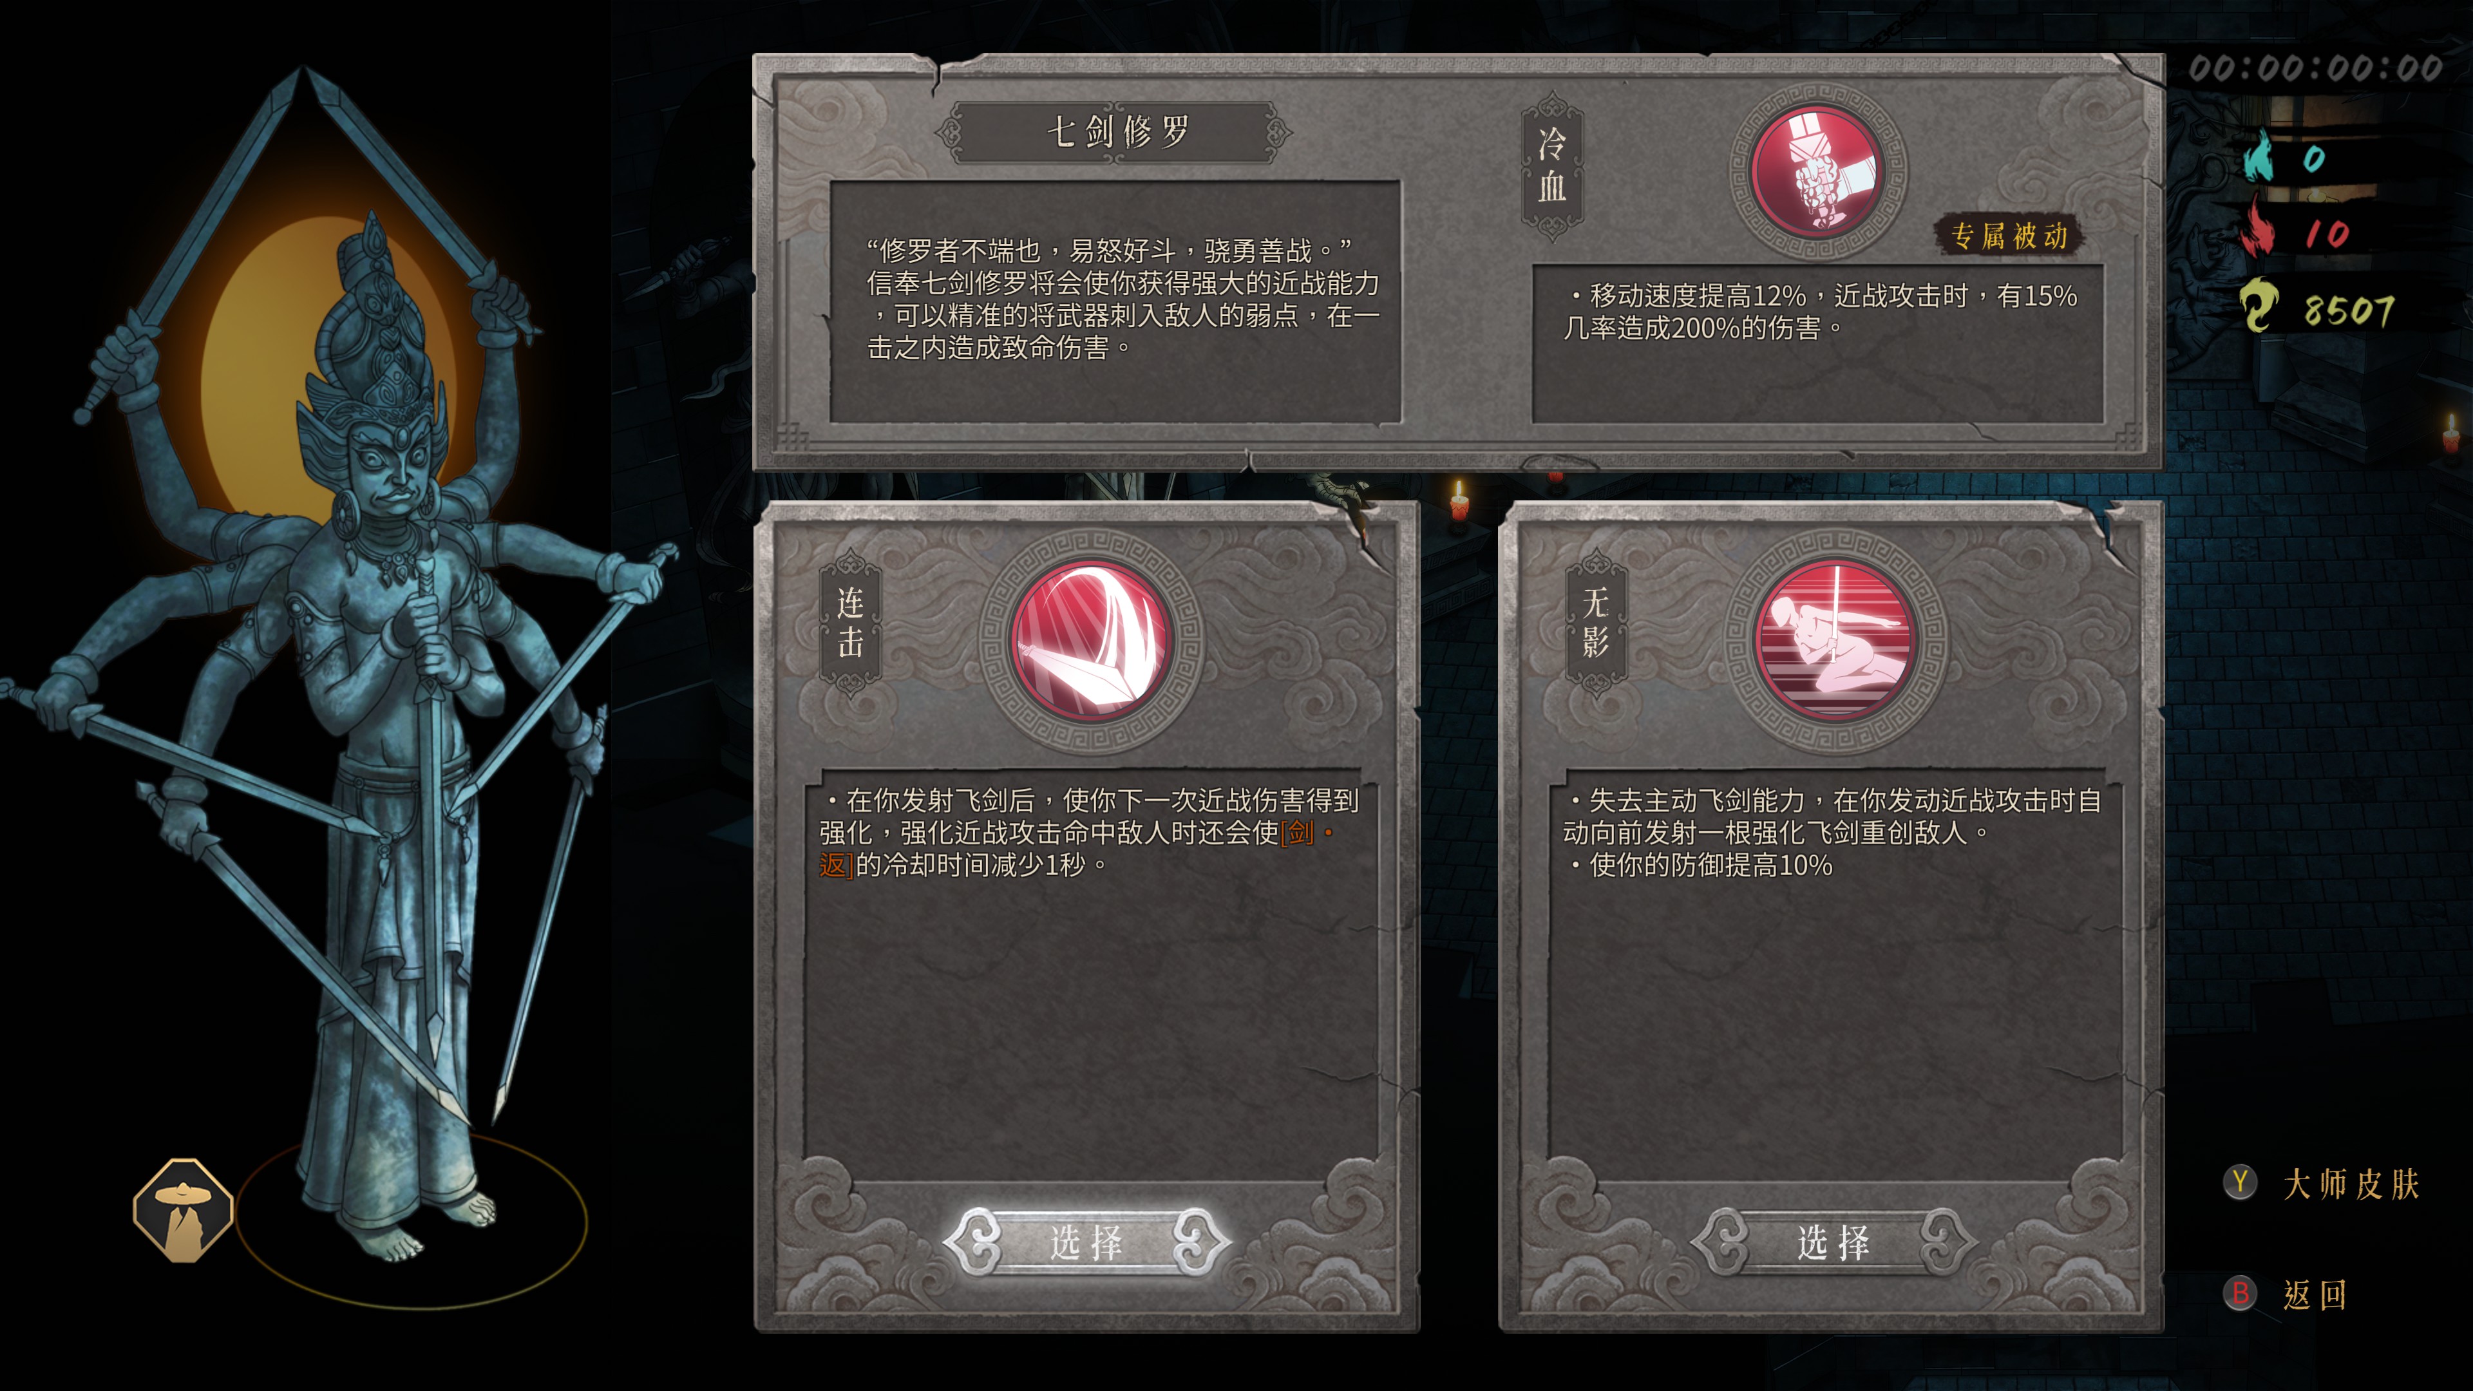This screenshot has width=2473, height=1391.
Task: Click the 专属被动 tag
Action: 2009,235
